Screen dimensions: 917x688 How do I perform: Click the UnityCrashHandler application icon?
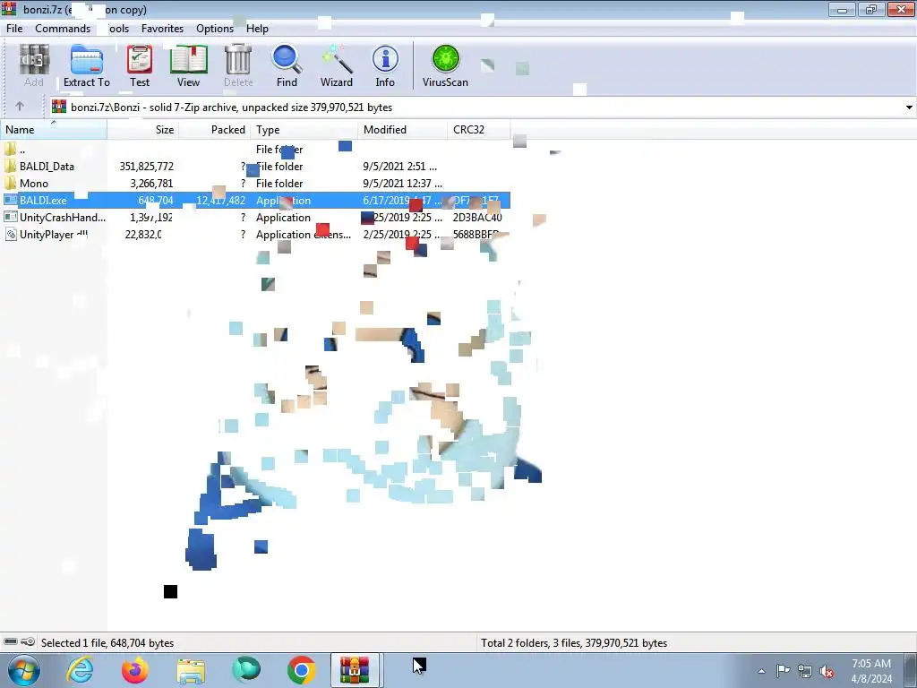pyautogui.click(x=10, y=217)
